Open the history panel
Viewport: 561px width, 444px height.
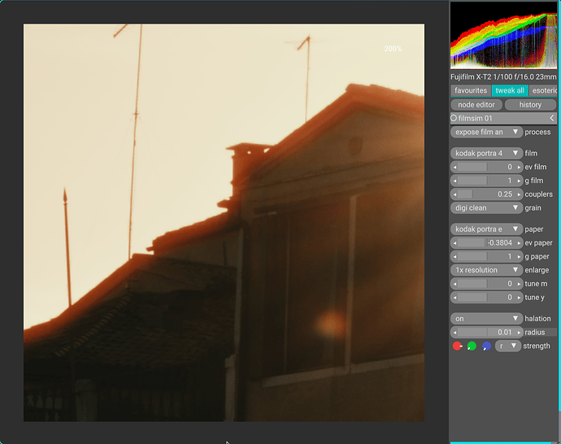click(530, 105)
